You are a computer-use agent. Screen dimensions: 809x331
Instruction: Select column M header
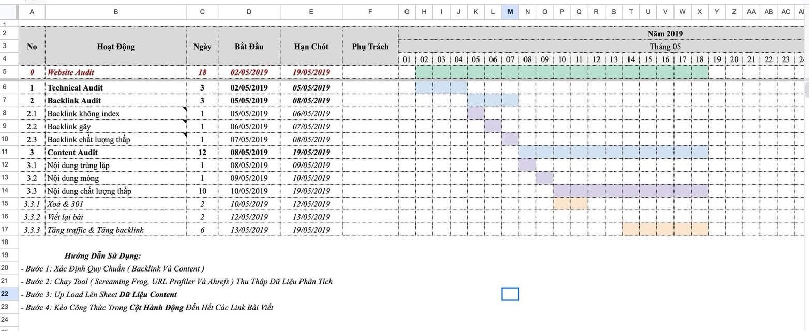510,12
